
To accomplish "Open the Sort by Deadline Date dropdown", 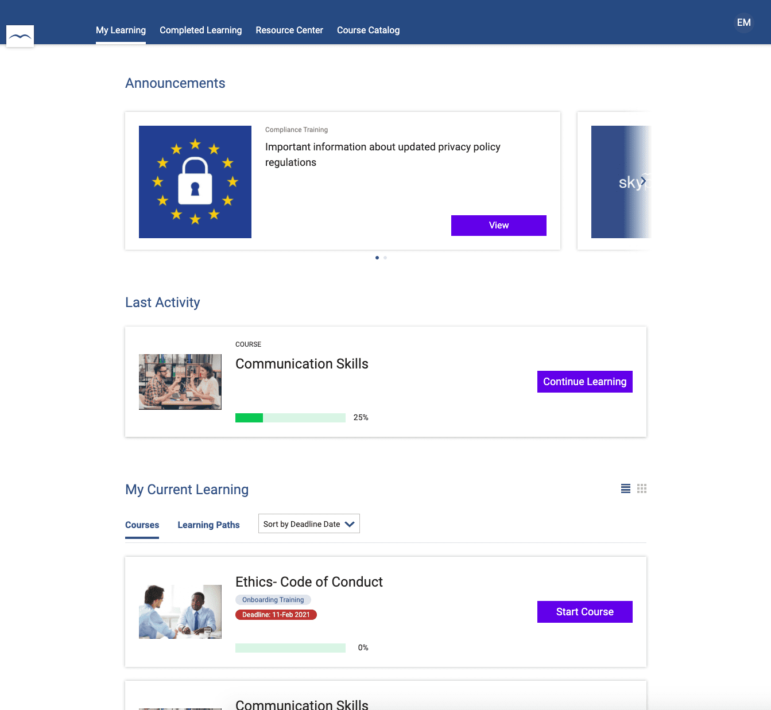I will click(x=309, y=524).
